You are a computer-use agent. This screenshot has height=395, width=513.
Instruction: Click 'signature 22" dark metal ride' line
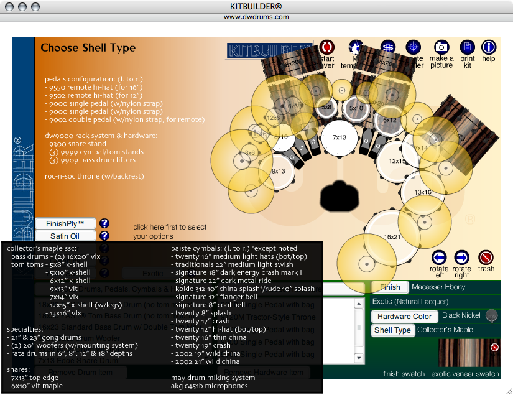click(221, 281)
